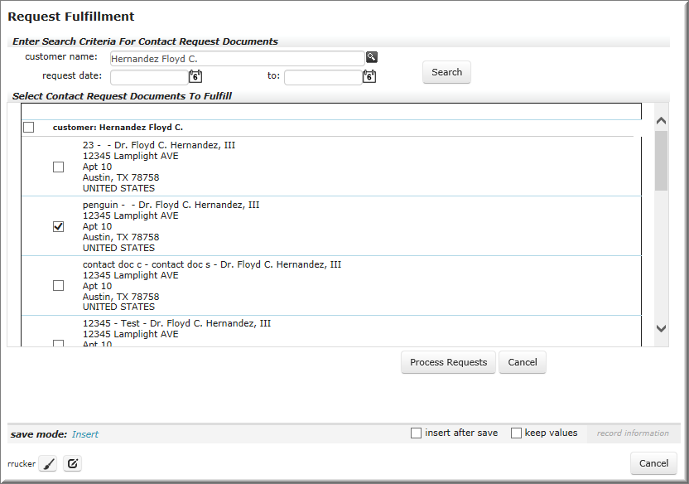Click the bottom-right Cancel button
The width and height of the screenshot is (689, 484).
653,463
